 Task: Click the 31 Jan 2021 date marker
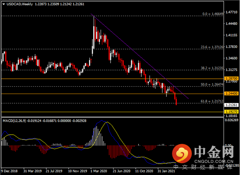tap(166, 171)
